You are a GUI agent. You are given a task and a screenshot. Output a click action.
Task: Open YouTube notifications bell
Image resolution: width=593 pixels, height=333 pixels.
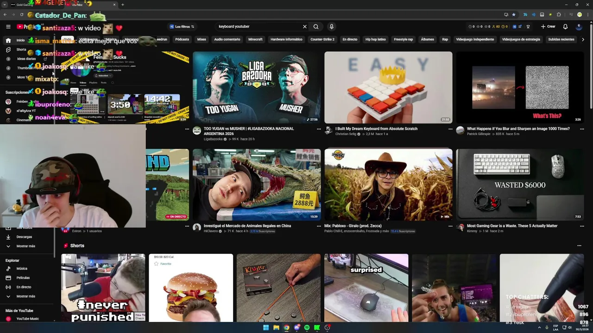[x=565, y=27]
